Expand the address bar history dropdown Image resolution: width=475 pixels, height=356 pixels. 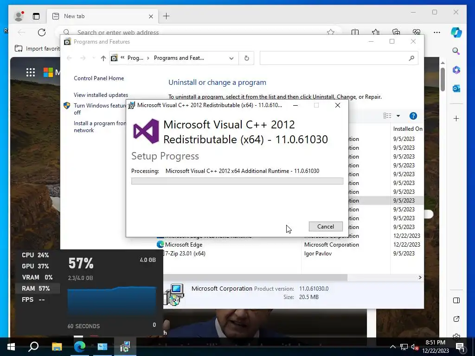(231, 58)
